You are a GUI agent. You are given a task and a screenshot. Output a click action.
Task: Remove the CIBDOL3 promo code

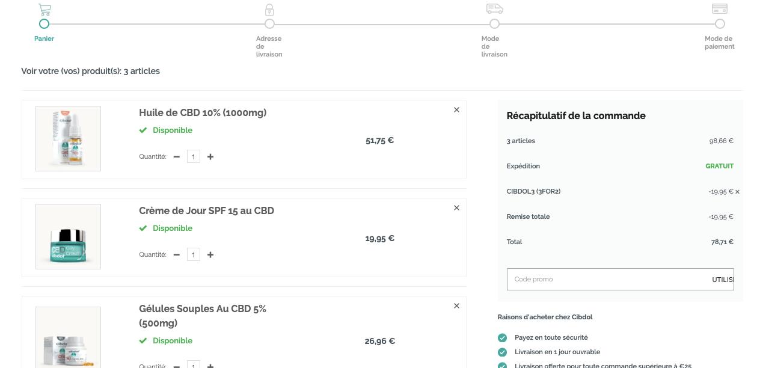coord(737,192)
